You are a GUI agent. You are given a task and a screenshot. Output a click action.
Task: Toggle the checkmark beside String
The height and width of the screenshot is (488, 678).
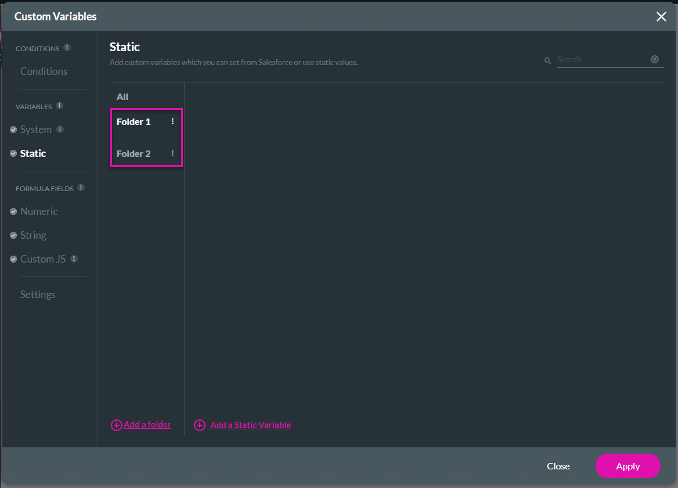13,235
